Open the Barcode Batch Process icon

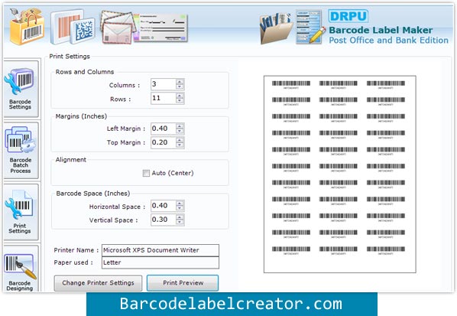point(20,150)
